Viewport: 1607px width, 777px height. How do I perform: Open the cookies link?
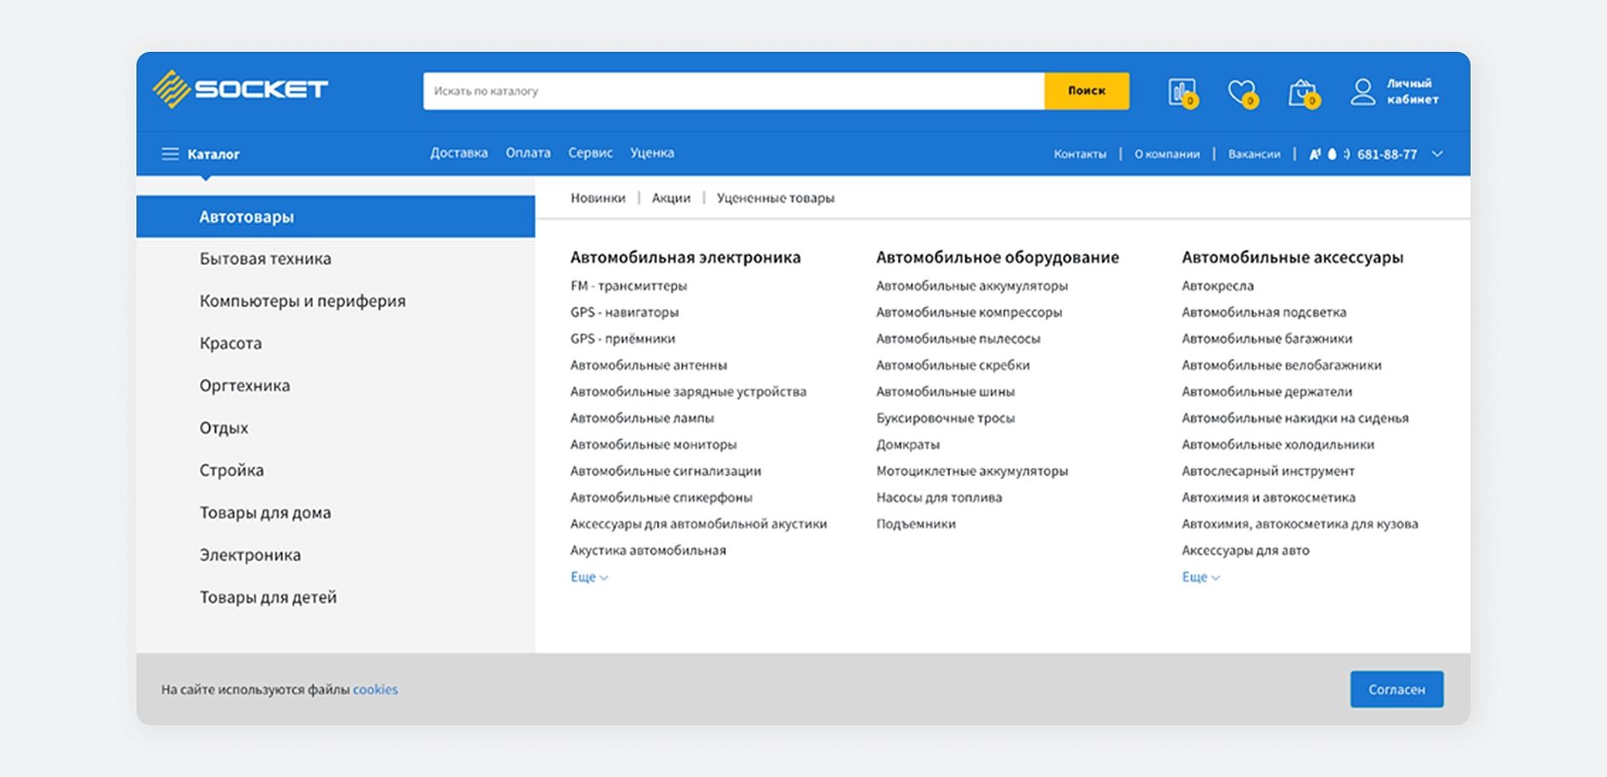[375, 689]
